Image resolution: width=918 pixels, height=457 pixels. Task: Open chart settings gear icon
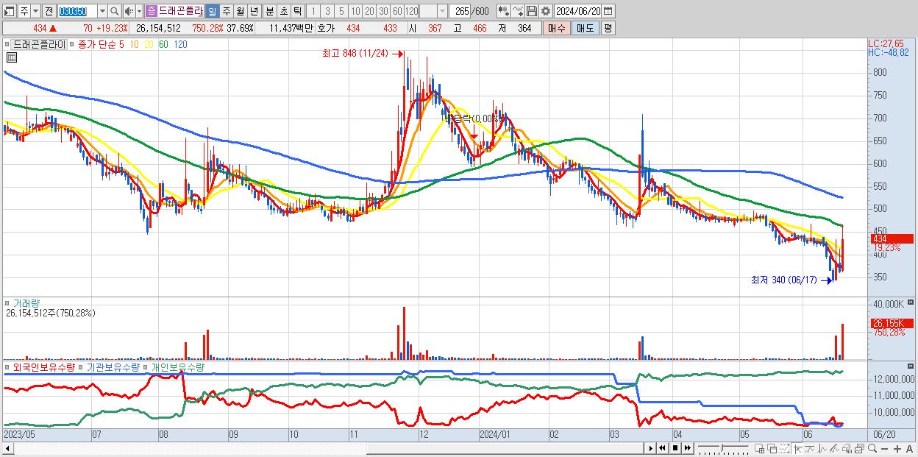point(545,11)
